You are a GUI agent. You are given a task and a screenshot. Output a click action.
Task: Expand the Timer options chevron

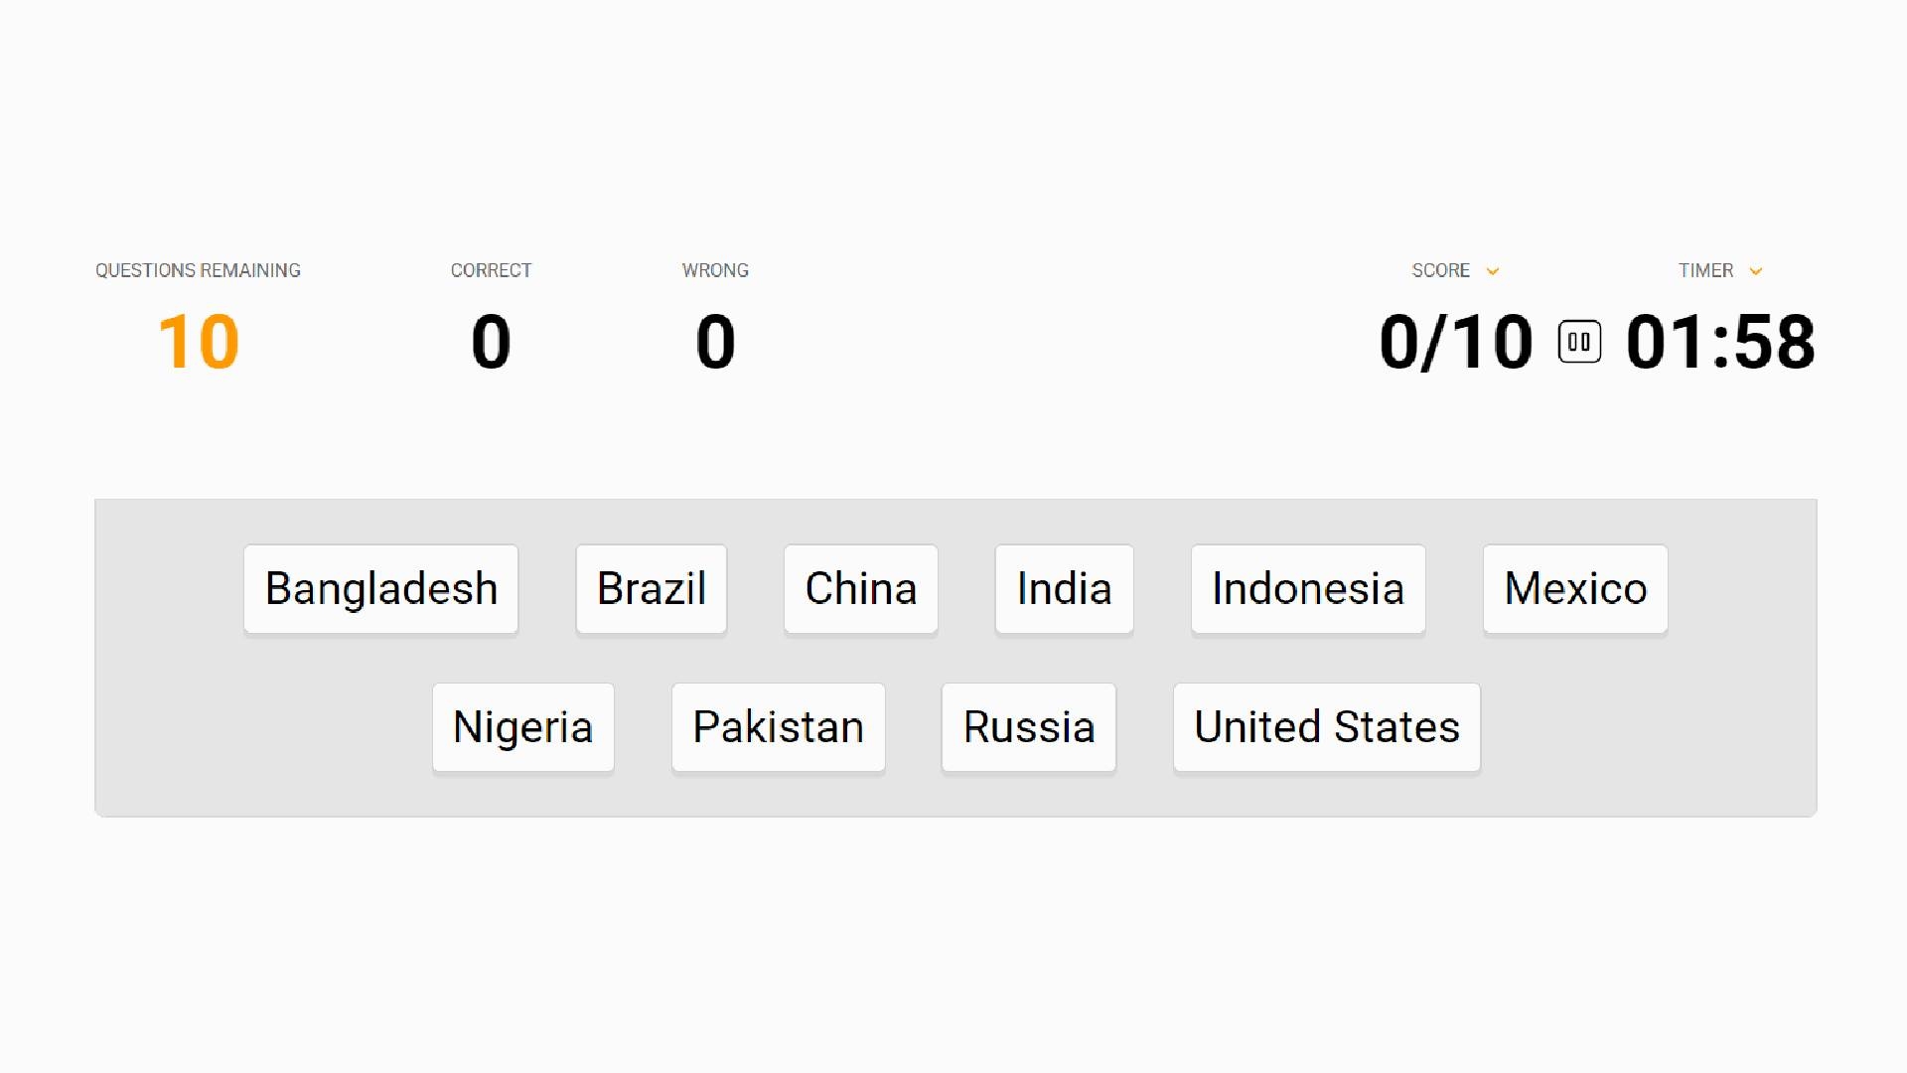pyautogui.click(x=1754, y=270)
